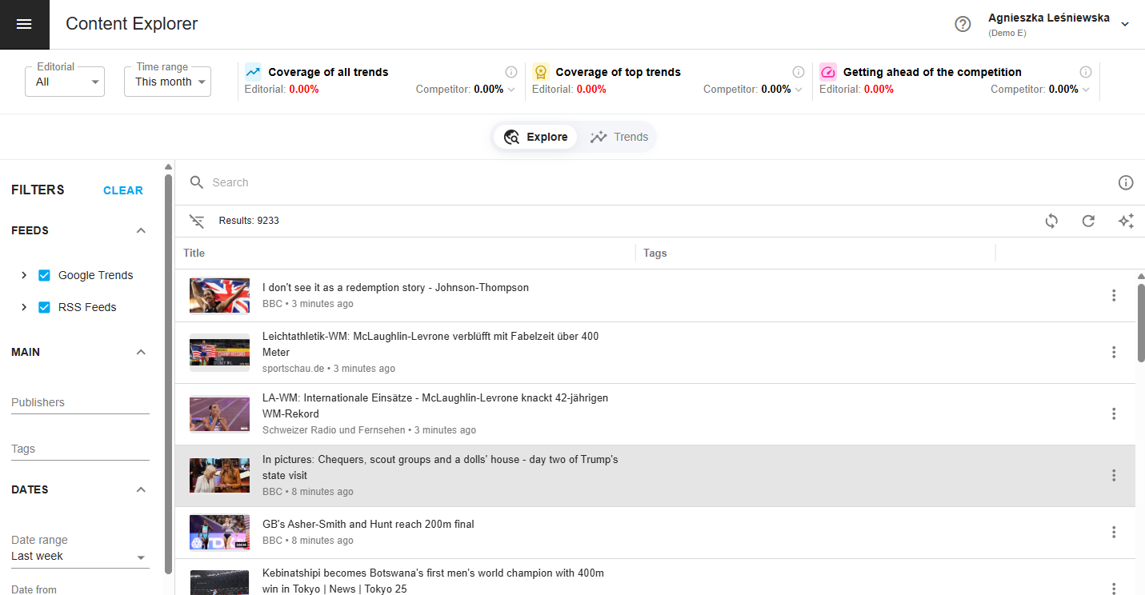1145x595 pixels.
Task: Uncheck the RSS Feeds checkbox
Action: tap(45, 307)
